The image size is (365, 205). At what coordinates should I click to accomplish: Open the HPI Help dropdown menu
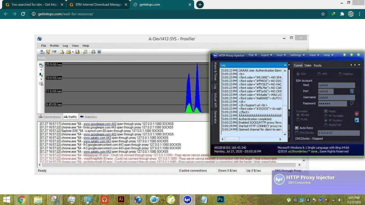point(328,55)
